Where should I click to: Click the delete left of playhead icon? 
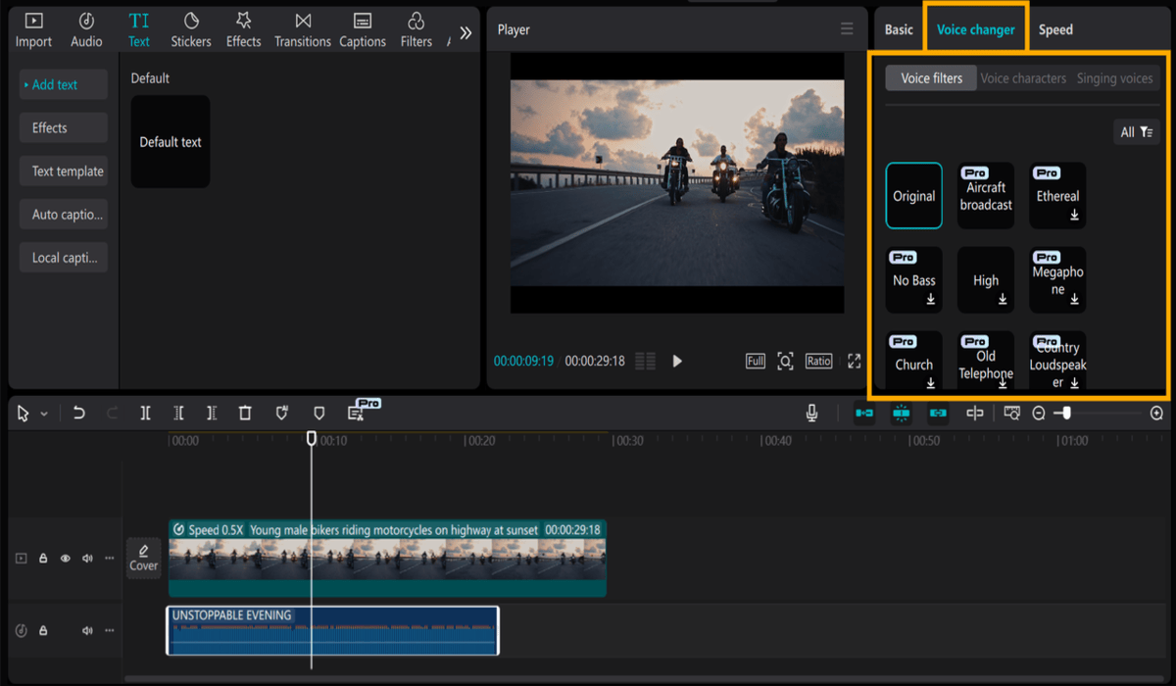(178, 414)
